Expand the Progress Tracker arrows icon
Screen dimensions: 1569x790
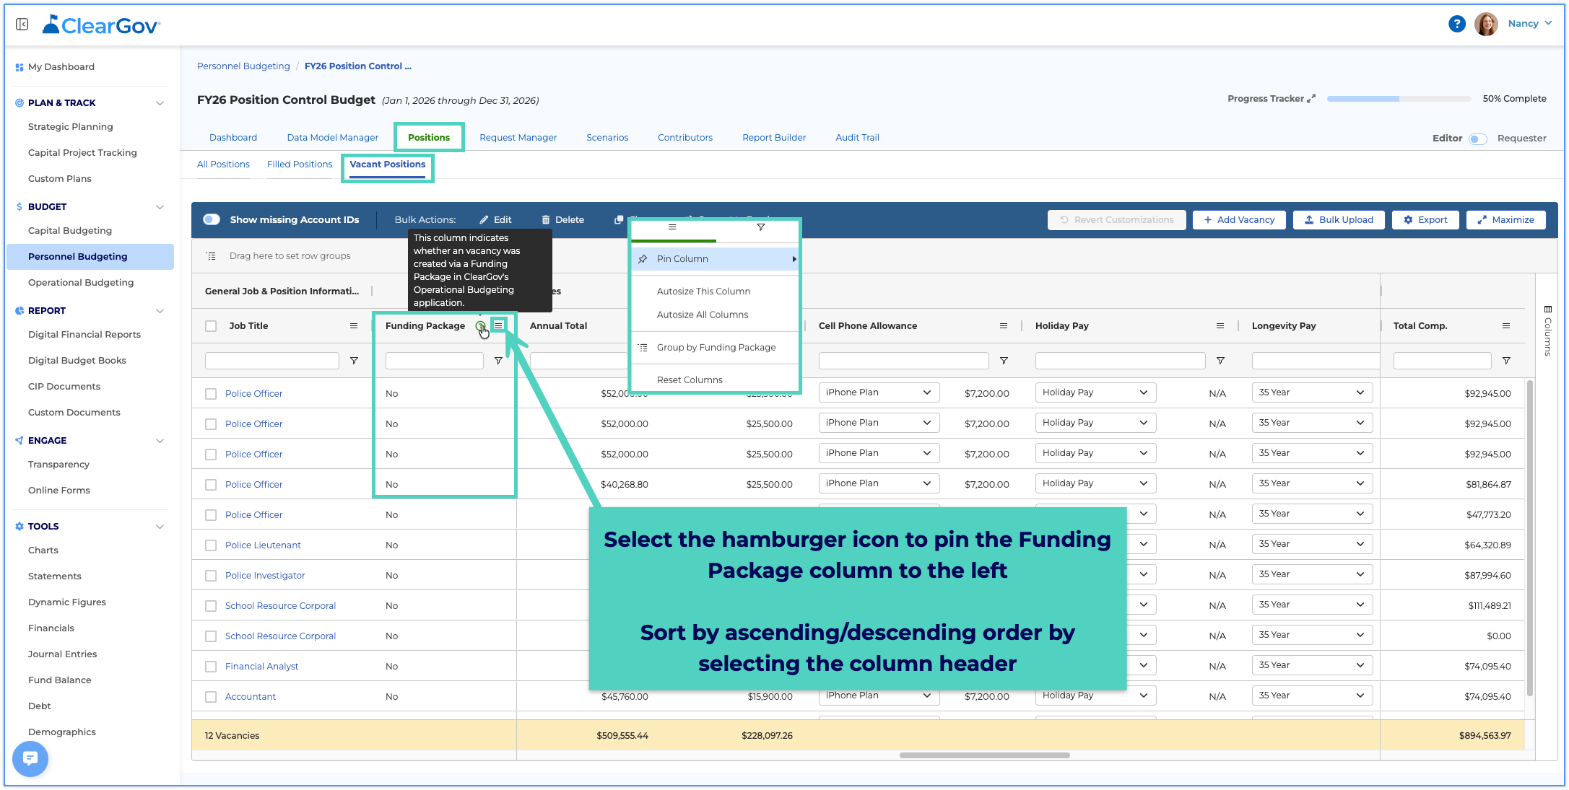click(x=1311, y=99)
